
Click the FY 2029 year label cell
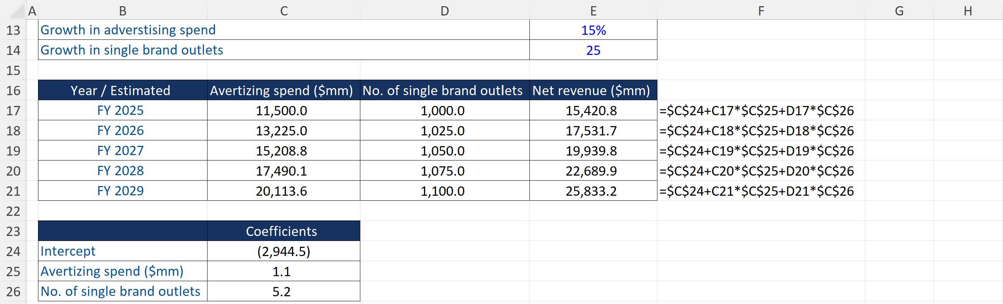121,191
